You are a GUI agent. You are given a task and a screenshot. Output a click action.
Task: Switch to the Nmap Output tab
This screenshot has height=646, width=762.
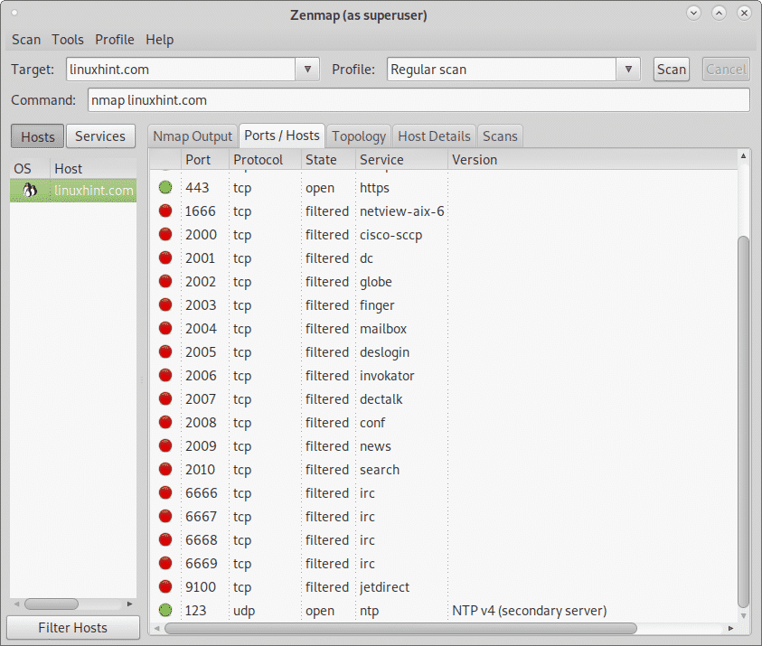[x=193, y=136]
